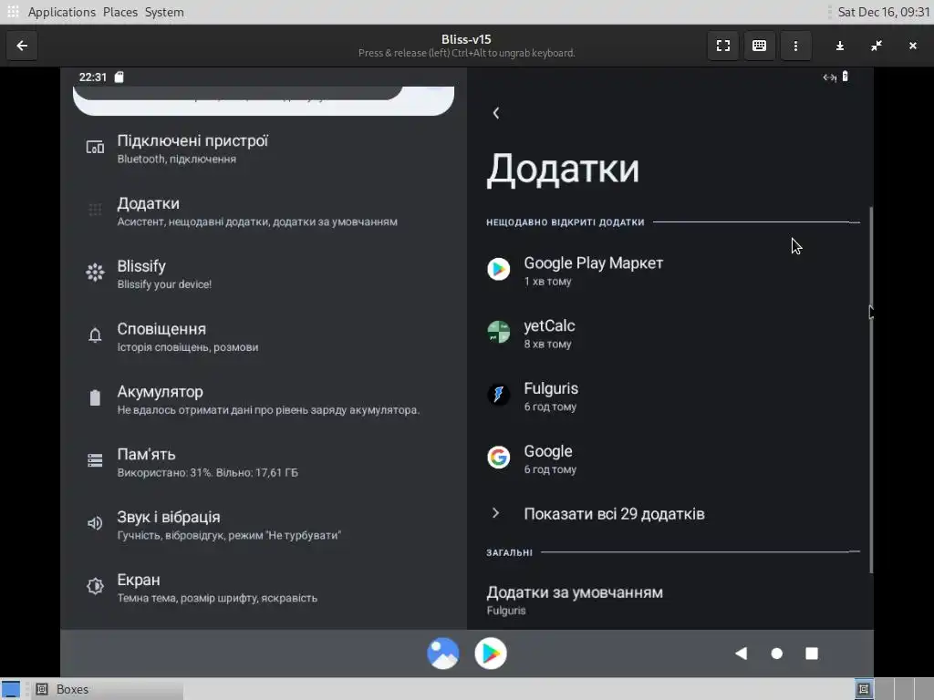
Task: Click the Android battery status icon
Action: 845,77
